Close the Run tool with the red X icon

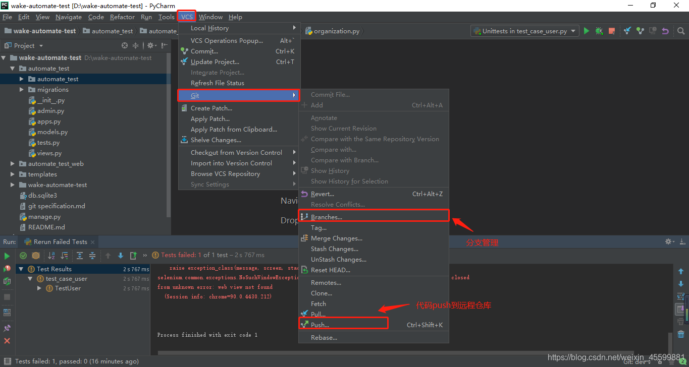click(7, 341)
